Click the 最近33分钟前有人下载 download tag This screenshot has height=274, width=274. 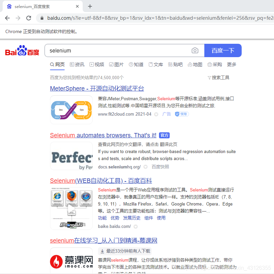pyautogui.click(x=125, y=251)
